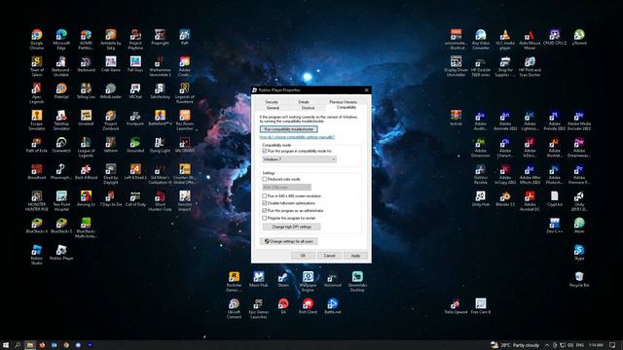
Task: Launch the Microsoft Edge desktop shortcut
Action: 61,39
